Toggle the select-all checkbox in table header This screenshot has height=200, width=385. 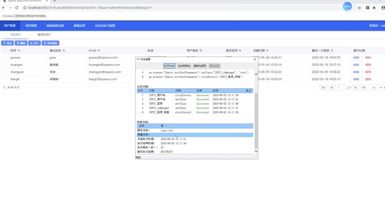click(5, 50)
